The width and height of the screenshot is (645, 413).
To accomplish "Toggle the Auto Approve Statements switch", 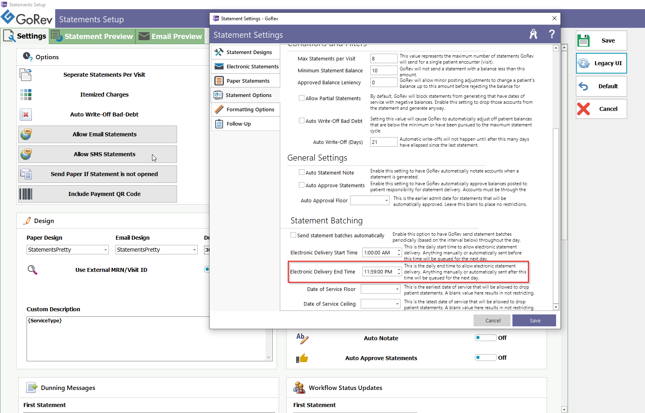I will pos(486,357).
